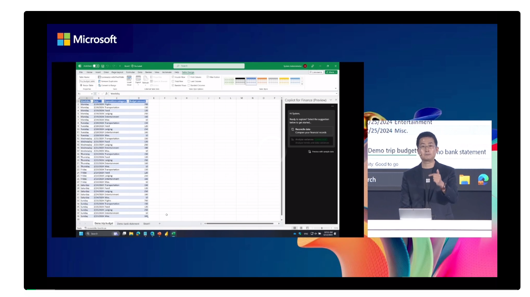Collapse the Copilot for Finance pane chevron
This screenshot has height=297, width=530.
tap(331, 100)
